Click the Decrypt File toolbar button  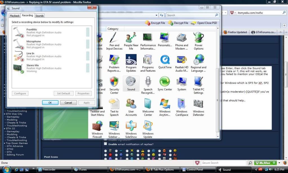tap(178, 23)
